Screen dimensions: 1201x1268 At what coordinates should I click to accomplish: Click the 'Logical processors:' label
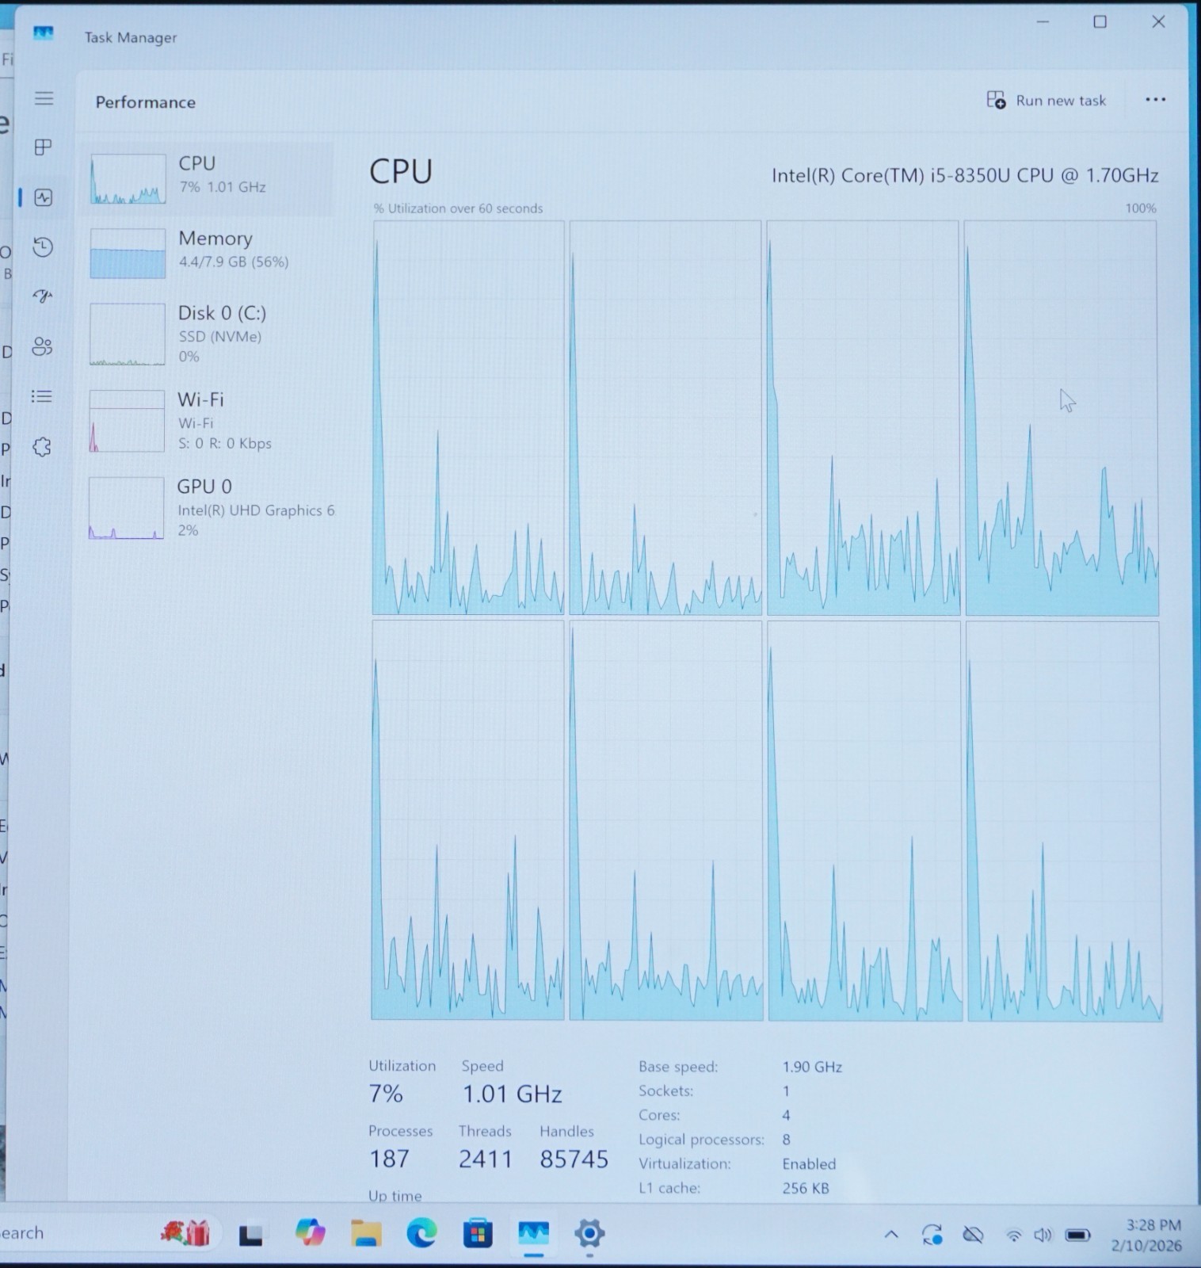click(x=701, y=1140)
